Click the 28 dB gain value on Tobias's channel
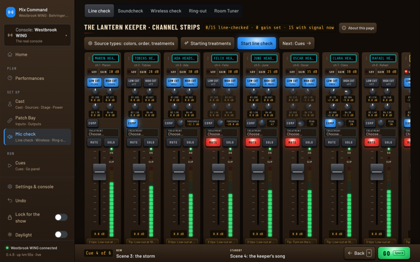Screen dimensions: 420x262 (x=154, y=71)
